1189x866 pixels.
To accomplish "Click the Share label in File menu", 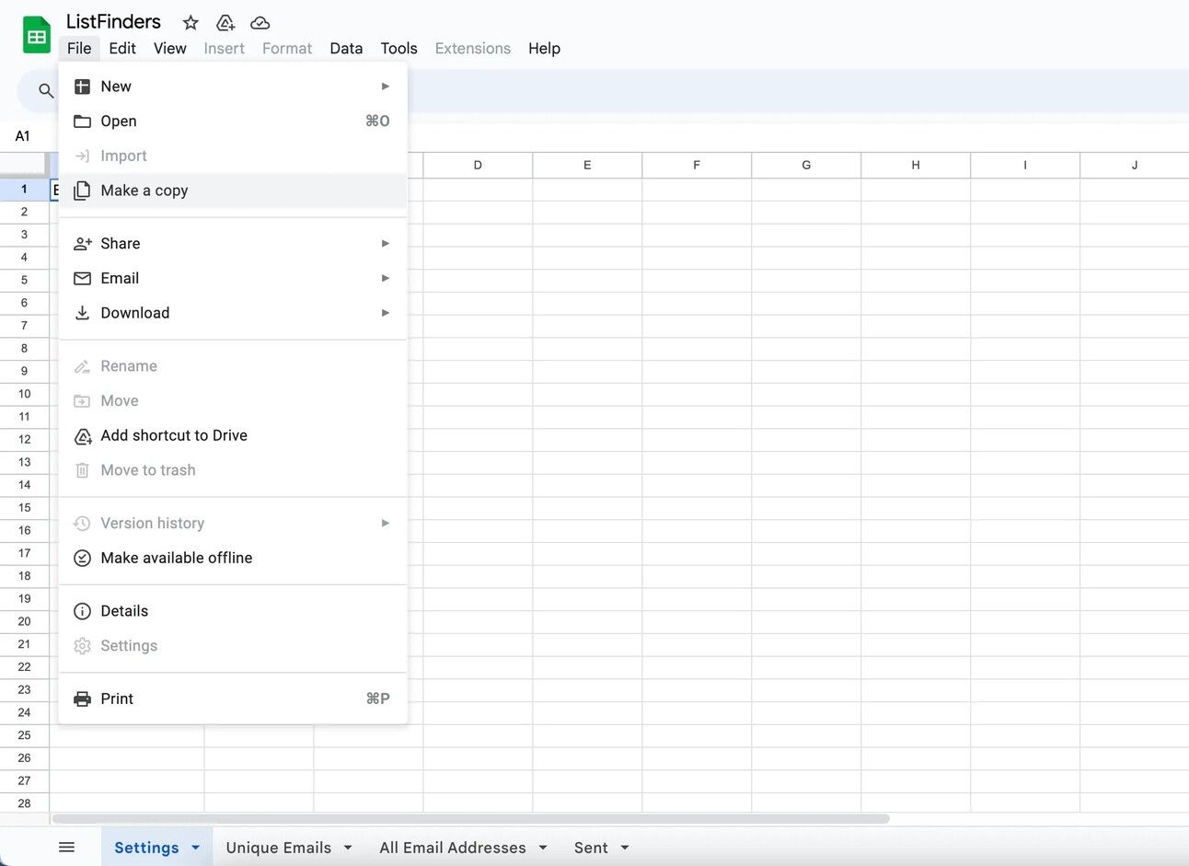I will (x=121, y=244).
